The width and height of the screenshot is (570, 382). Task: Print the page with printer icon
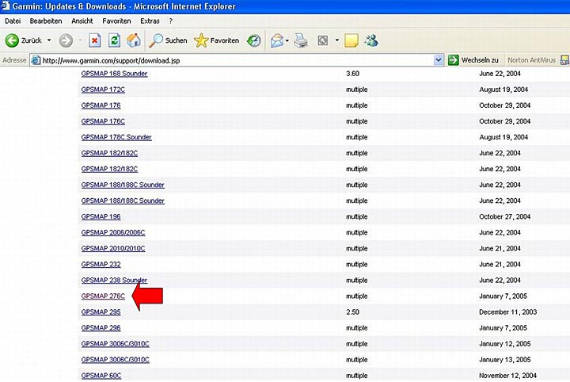[301, 40]
